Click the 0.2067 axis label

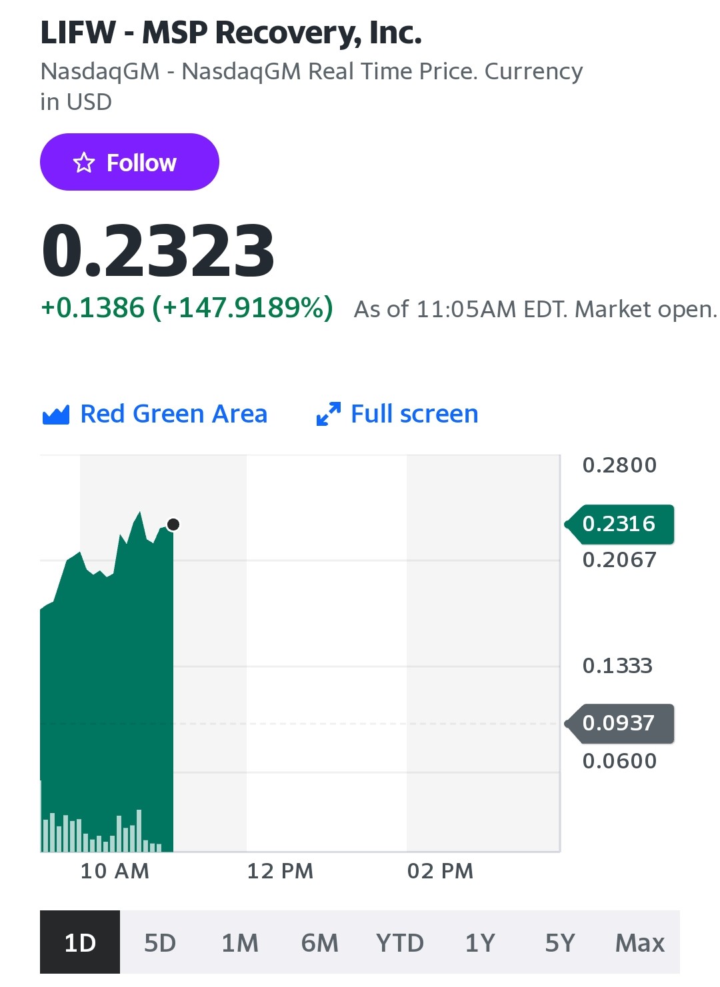pyautogui.click(x=620, y=560)
